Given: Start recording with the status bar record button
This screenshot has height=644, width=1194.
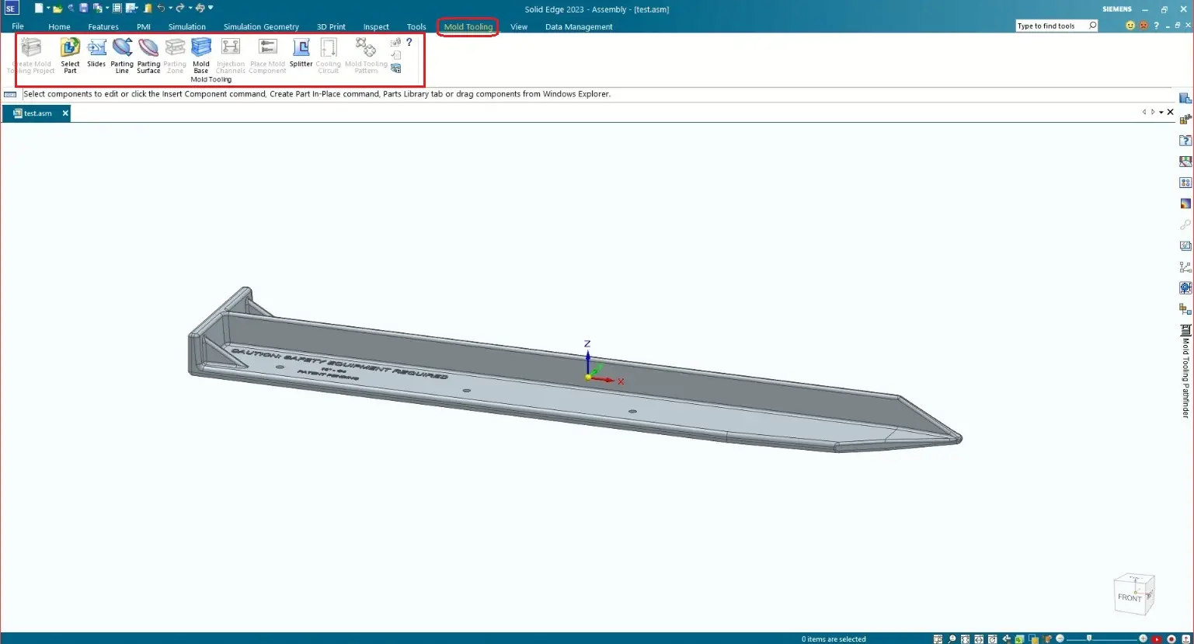Looking at the screenshot, I should pyautogui.click(x=1171, y=639).
